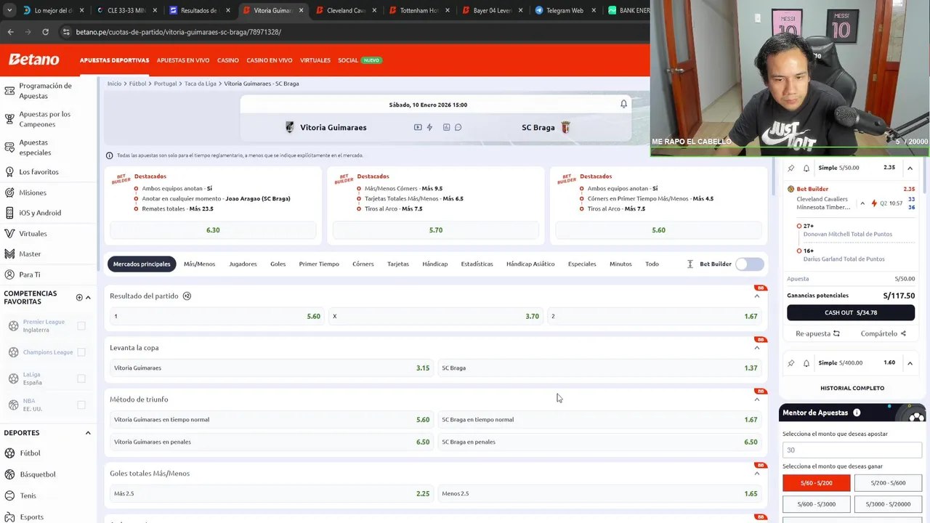Switch to the Telegram Web browser tab
Image resolution: width=930 pixels, height=523 pixels.
click(x=565, y=11)
